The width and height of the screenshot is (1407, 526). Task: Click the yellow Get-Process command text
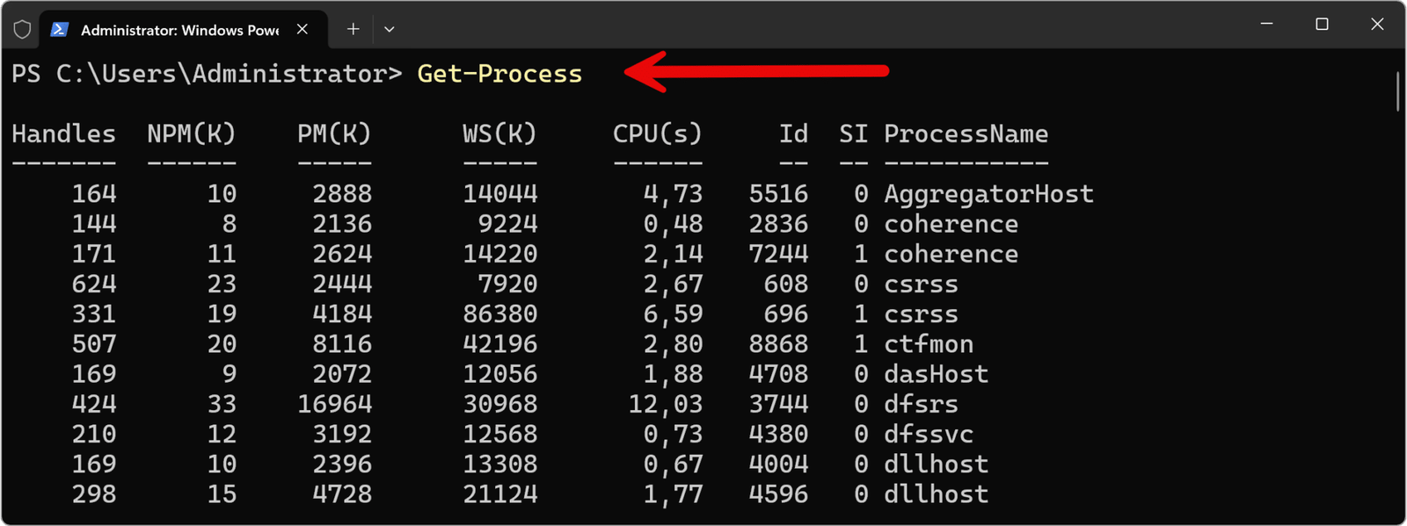point(499,74)
